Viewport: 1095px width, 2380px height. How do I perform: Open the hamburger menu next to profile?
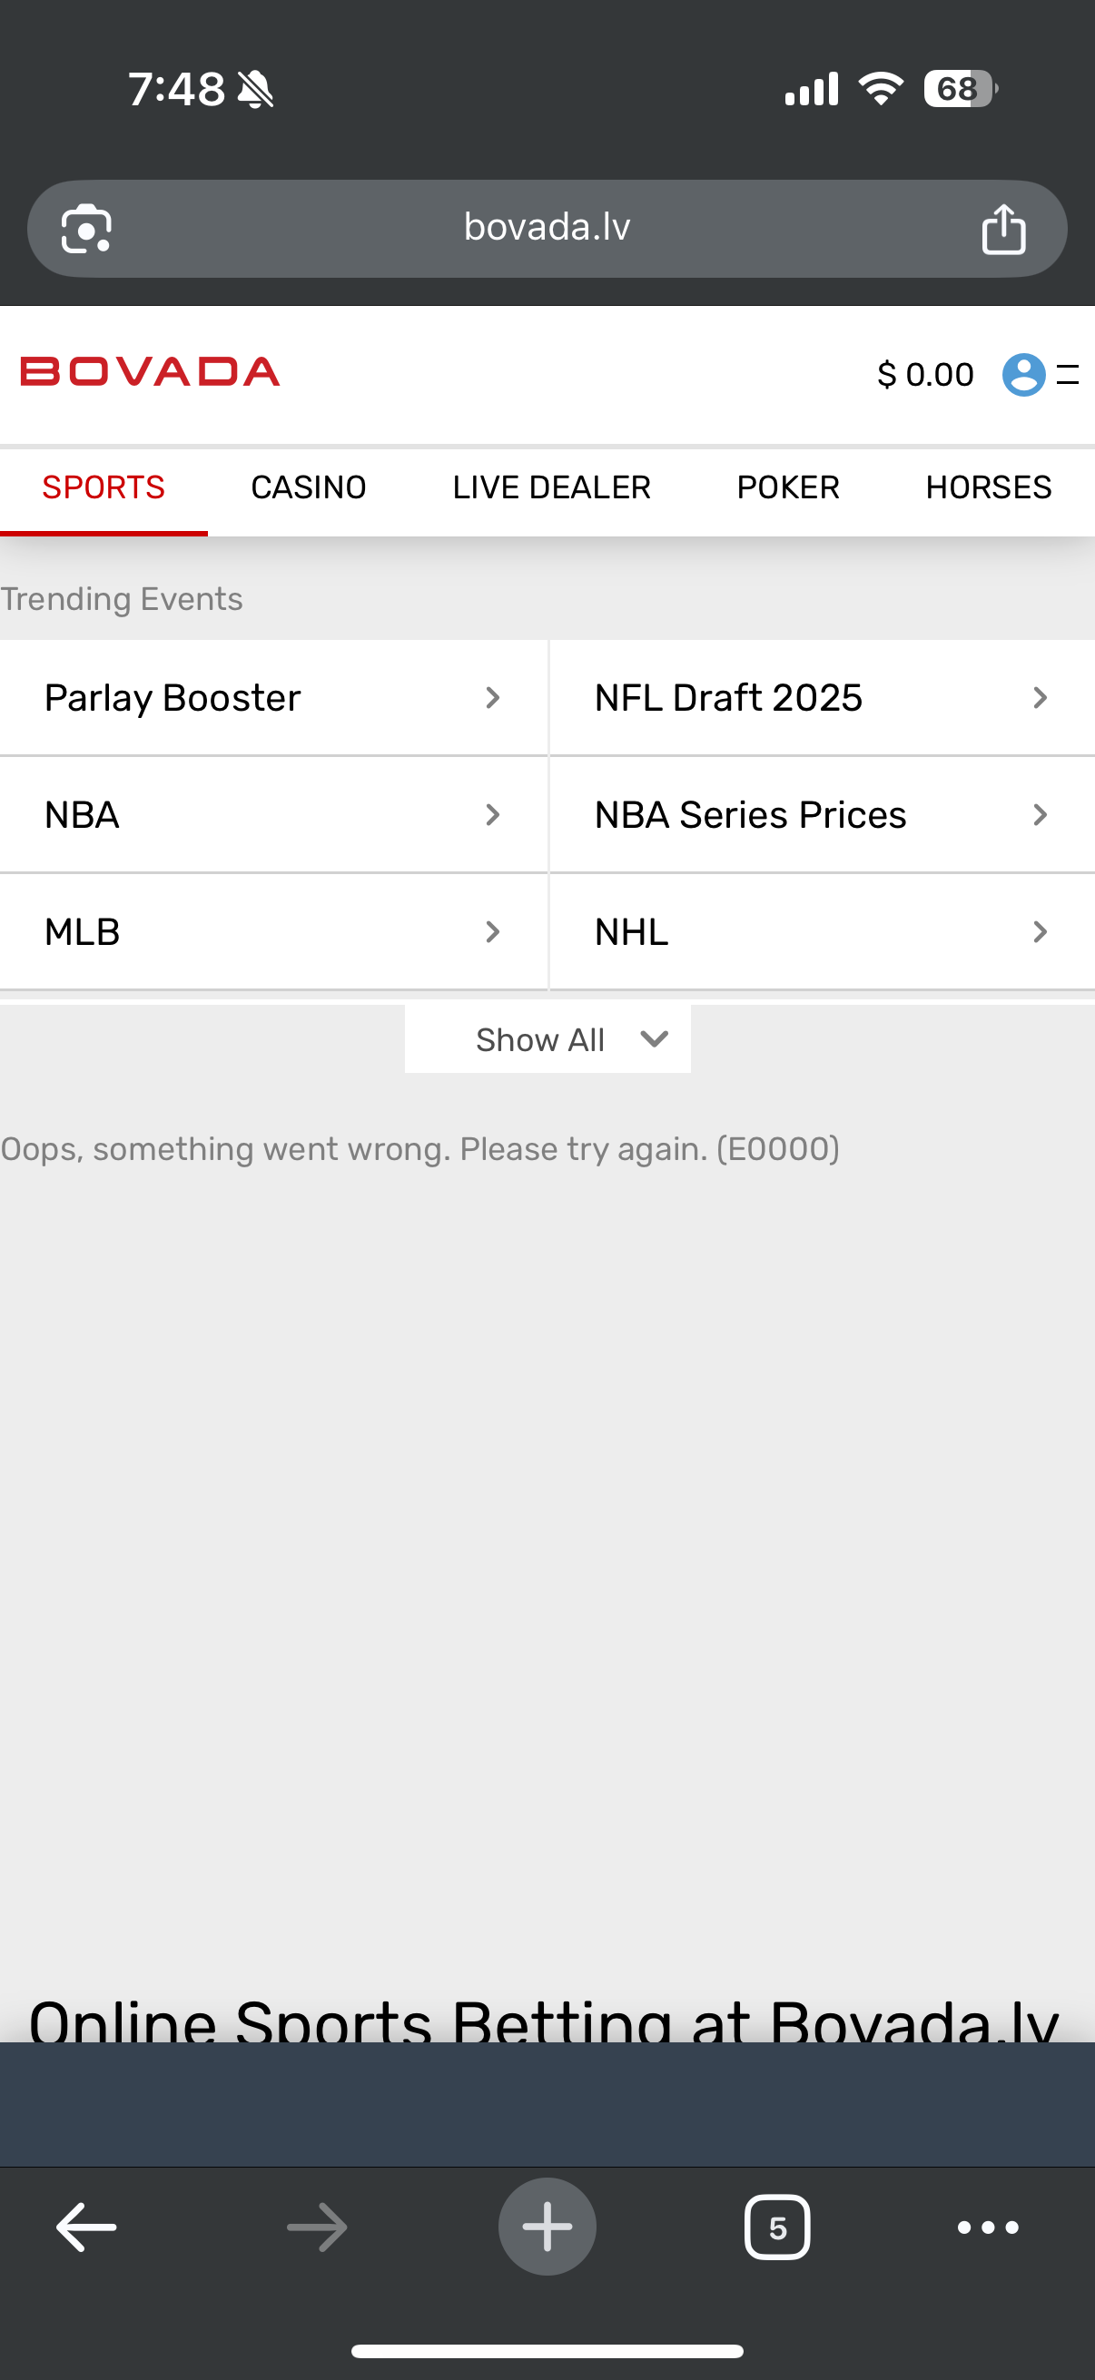click(x=1068, y=374)
